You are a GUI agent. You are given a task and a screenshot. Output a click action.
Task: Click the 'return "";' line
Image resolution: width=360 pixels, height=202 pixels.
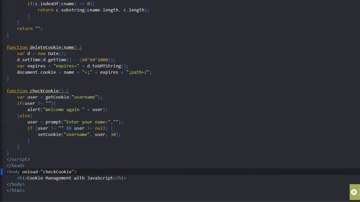click(30, 29)
